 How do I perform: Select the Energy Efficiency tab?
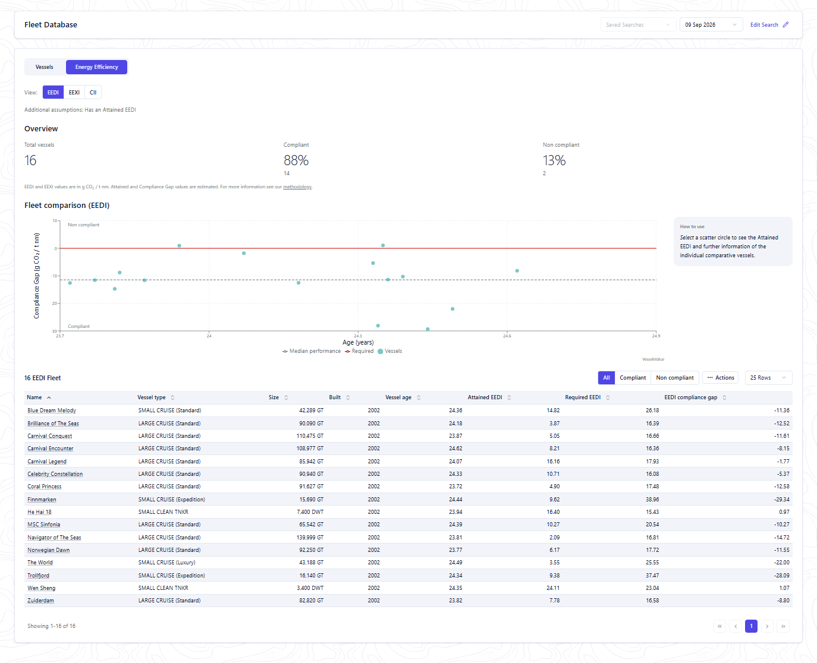pos(96,67)
